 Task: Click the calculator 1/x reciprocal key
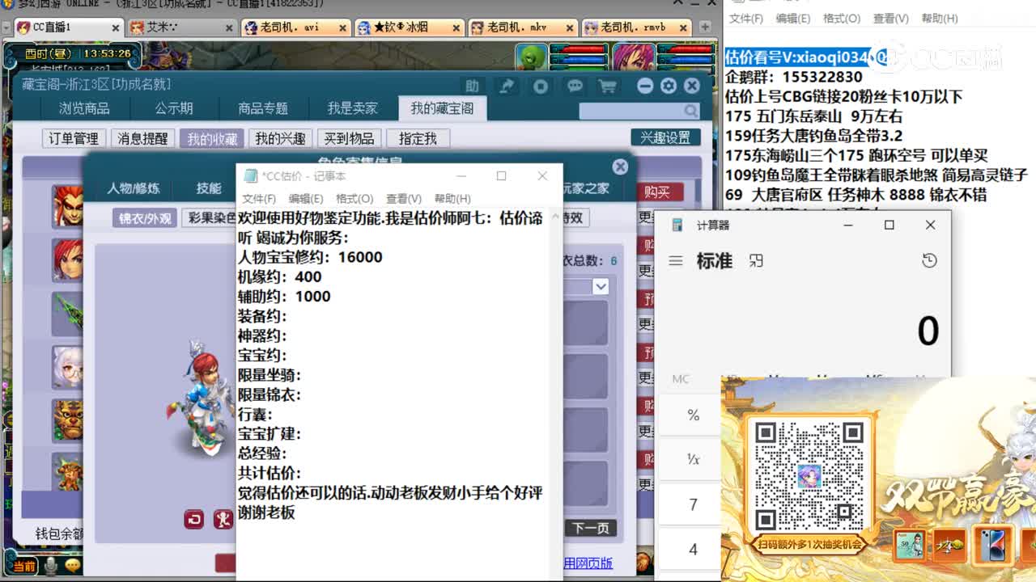pyautogui.click(x=693, y=459)
